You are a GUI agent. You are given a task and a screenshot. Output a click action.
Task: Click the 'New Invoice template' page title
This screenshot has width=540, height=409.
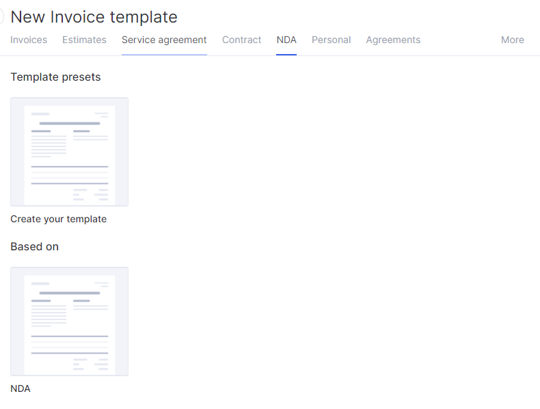(x=94, y=17)
